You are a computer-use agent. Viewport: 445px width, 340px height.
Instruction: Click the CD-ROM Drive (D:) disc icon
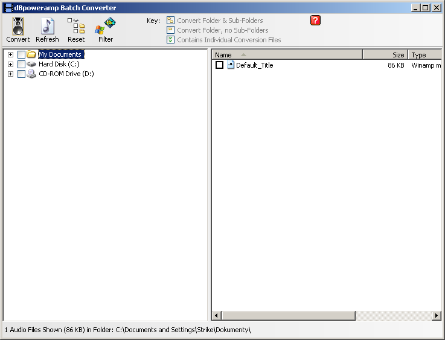pyautogui.click(x=31, y=74)
